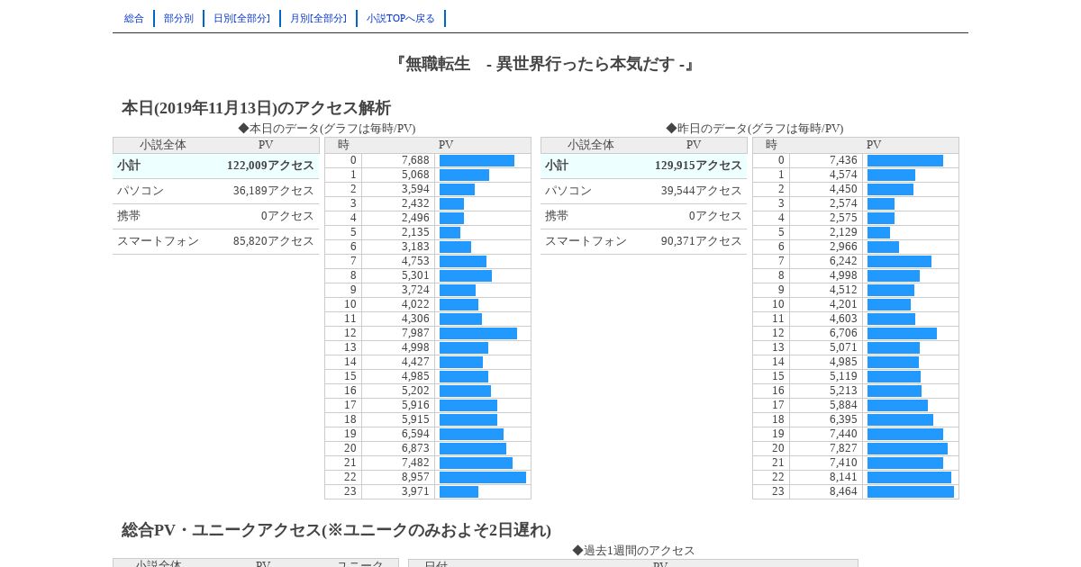
Task: Click today's 12 o'clock bar with 7,987 PV
Action: pos(478,333)
